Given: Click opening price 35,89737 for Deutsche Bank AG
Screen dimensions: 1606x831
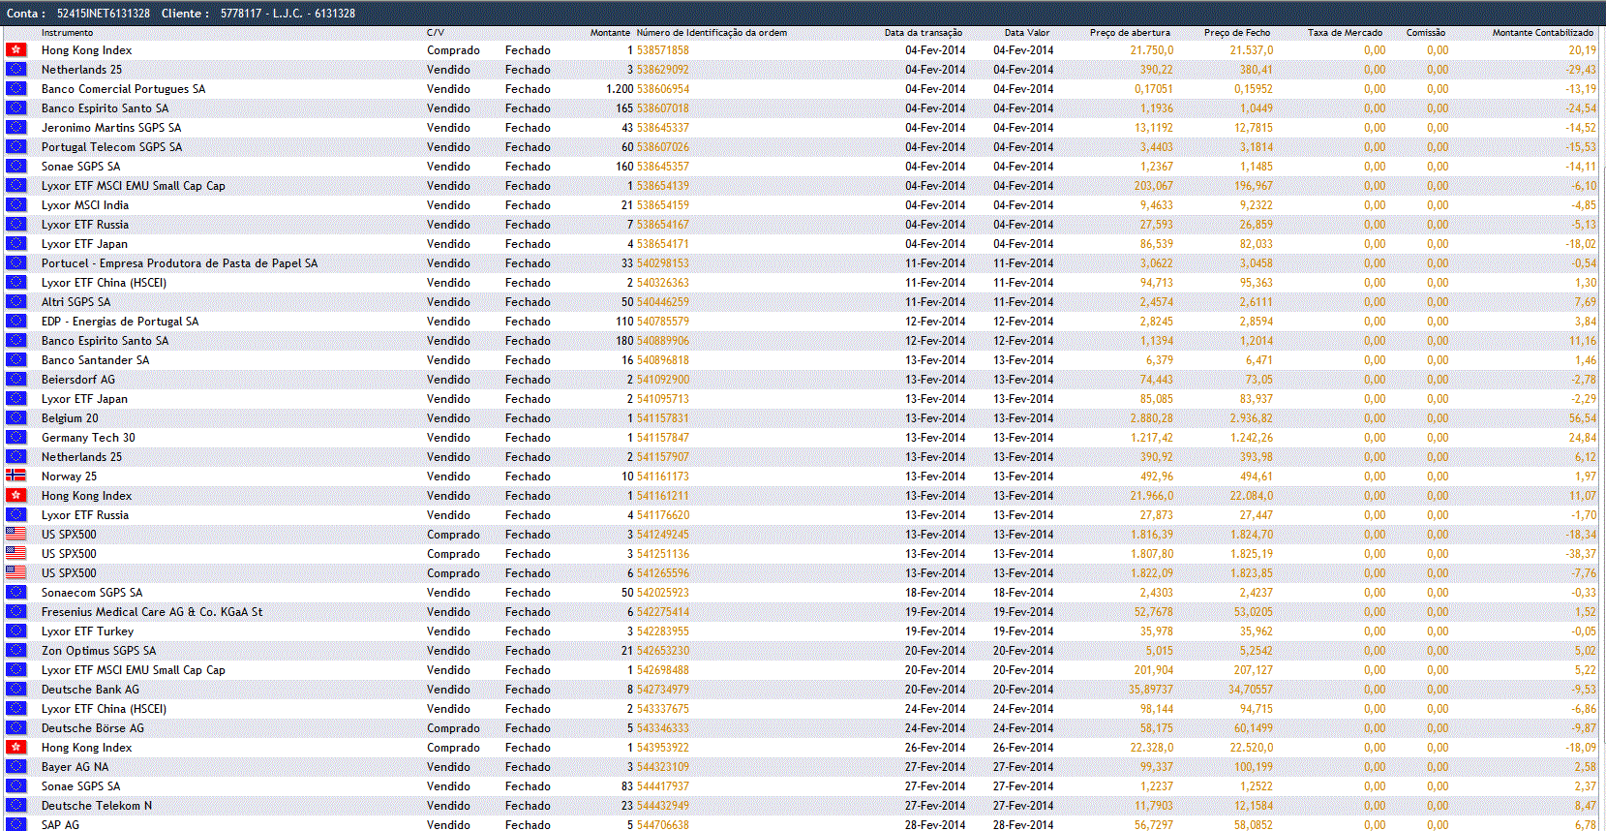Looking at the screenshot, I should pos(1150,690).
